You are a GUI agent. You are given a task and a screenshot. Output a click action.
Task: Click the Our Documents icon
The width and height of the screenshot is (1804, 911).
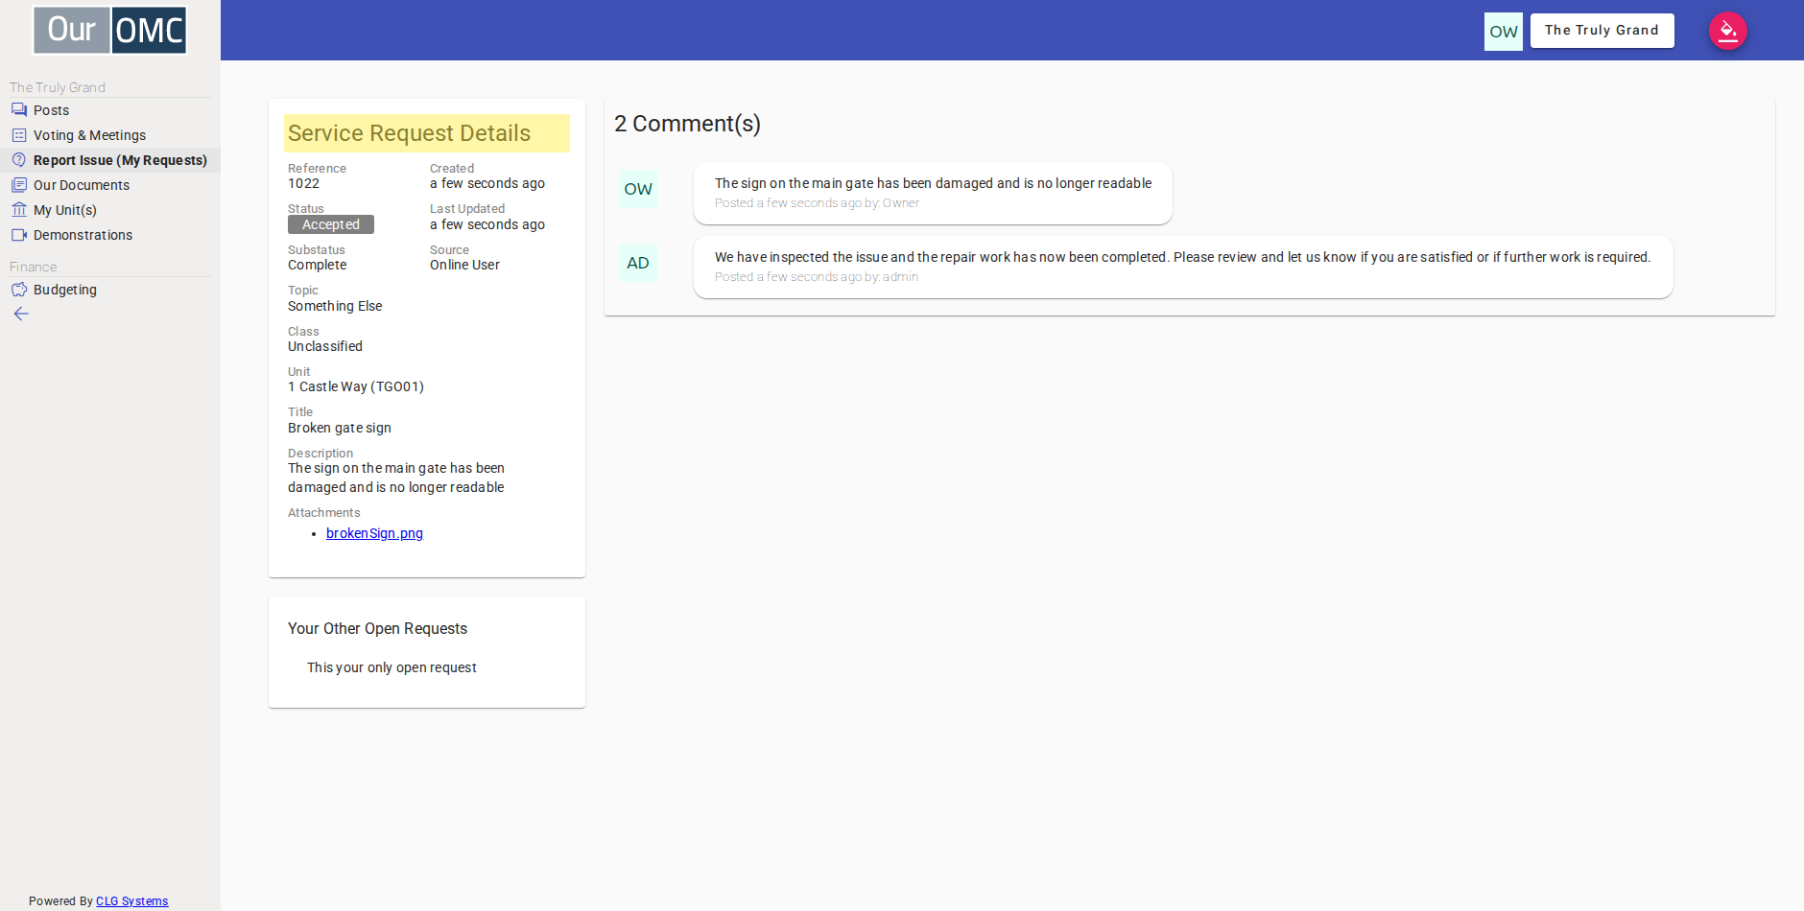(x=19, y=185)
